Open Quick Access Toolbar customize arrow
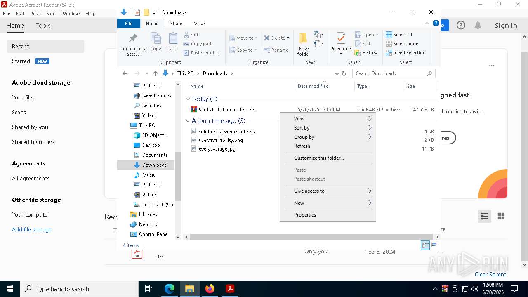 click(x=154, y=12)
